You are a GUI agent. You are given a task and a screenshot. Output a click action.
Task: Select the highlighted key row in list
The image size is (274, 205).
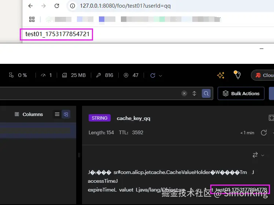38,131
